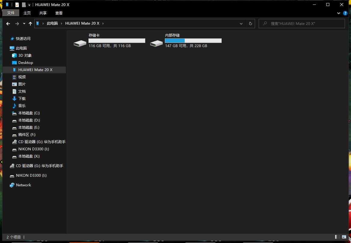
Task: Click Properties icon in quick access toolbar
Action: tap(17, 4)
